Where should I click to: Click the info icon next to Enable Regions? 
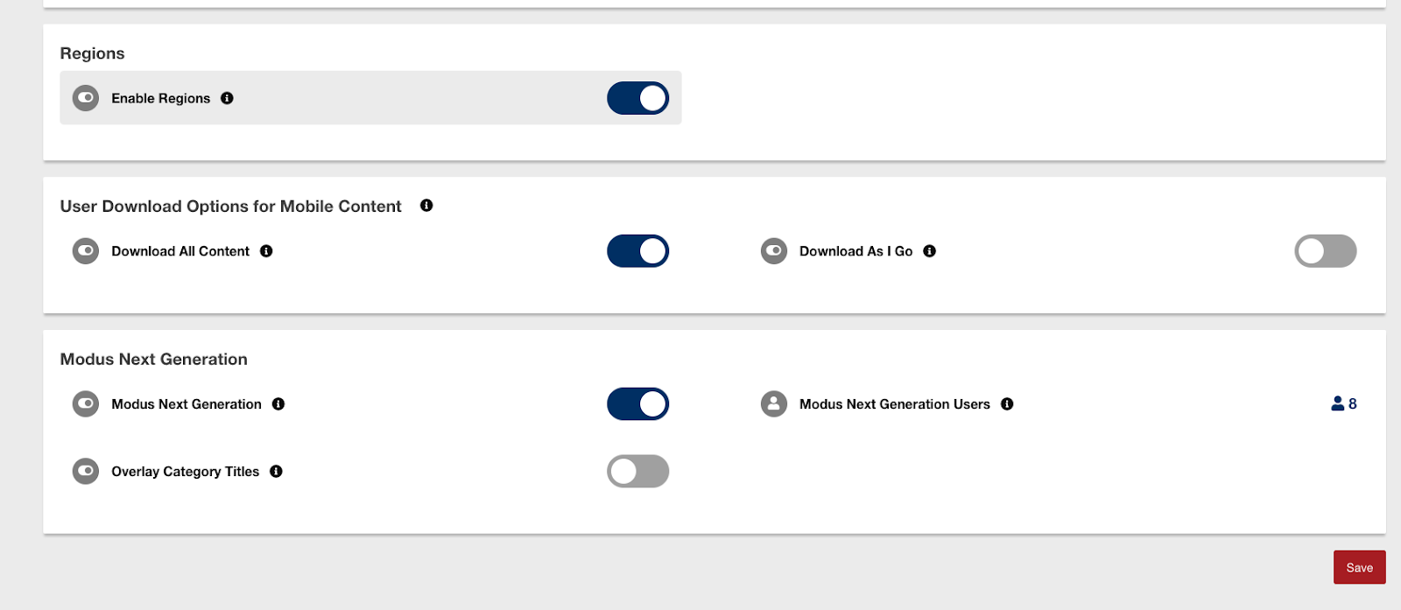tap(227, 98)
